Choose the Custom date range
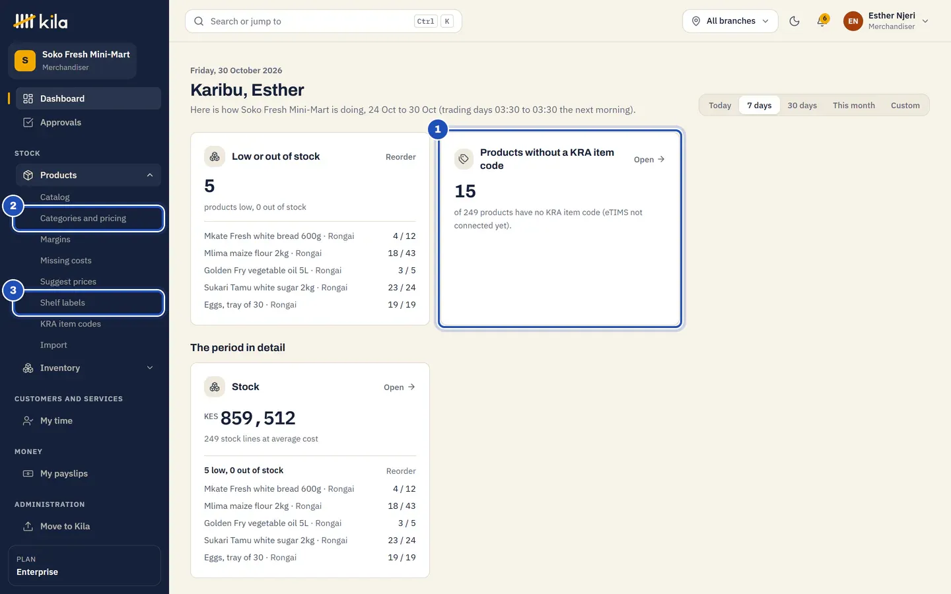Screen dimensions: 951x594 [x=905, y=106]
